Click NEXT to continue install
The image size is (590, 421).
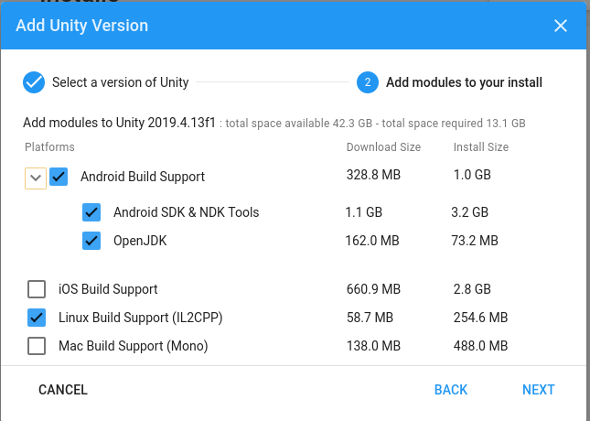pos(538,390)
